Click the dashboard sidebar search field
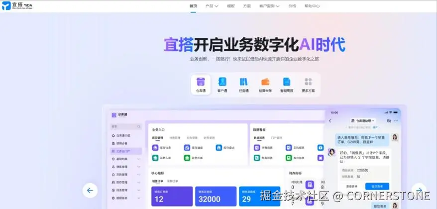This screenshot has width=437, height=209. (126, 126)
